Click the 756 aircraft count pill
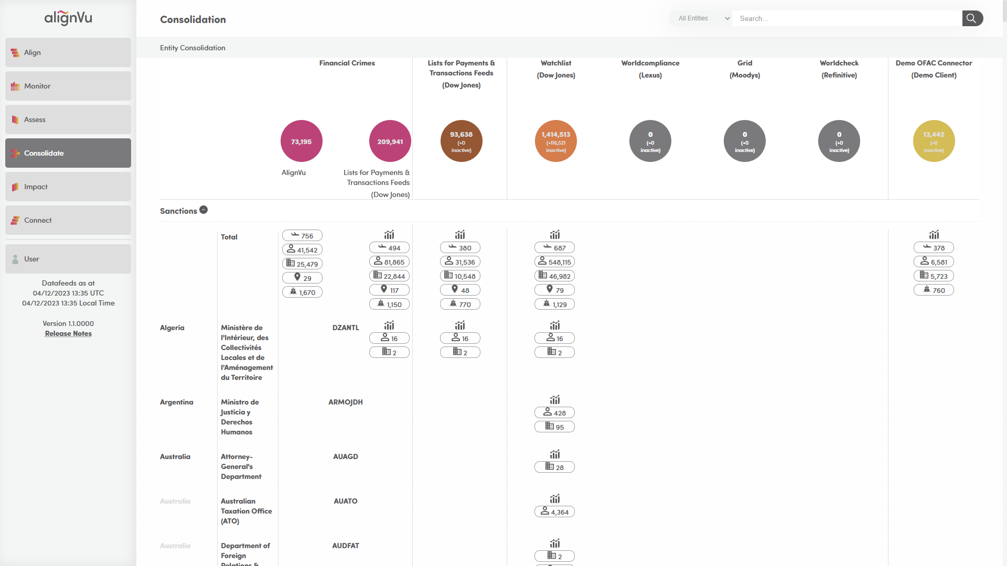This screenshot has height=566, width=1007. click(302, 236)
